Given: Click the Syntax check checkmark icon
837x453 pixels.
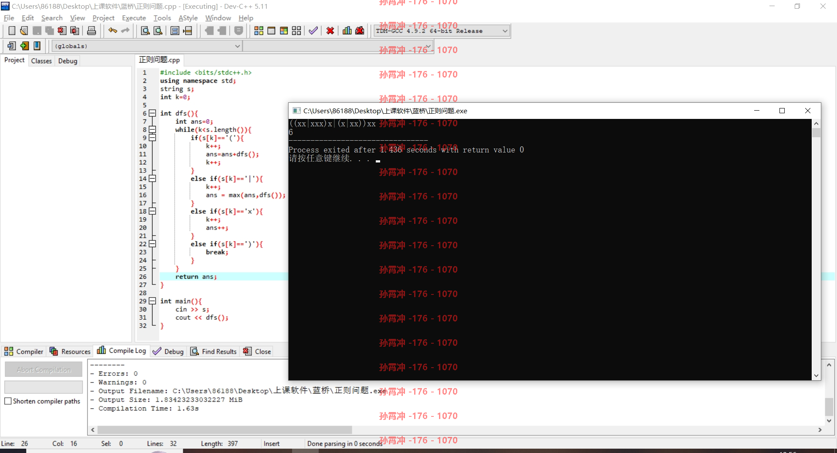Looking at the screenshot, I should [x=313, y=30].
